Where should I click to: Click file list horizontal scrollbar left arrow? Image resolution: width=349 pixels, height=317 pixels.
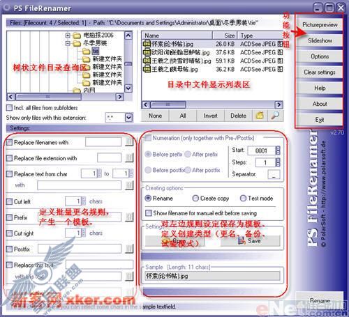[x=146, y=105]
